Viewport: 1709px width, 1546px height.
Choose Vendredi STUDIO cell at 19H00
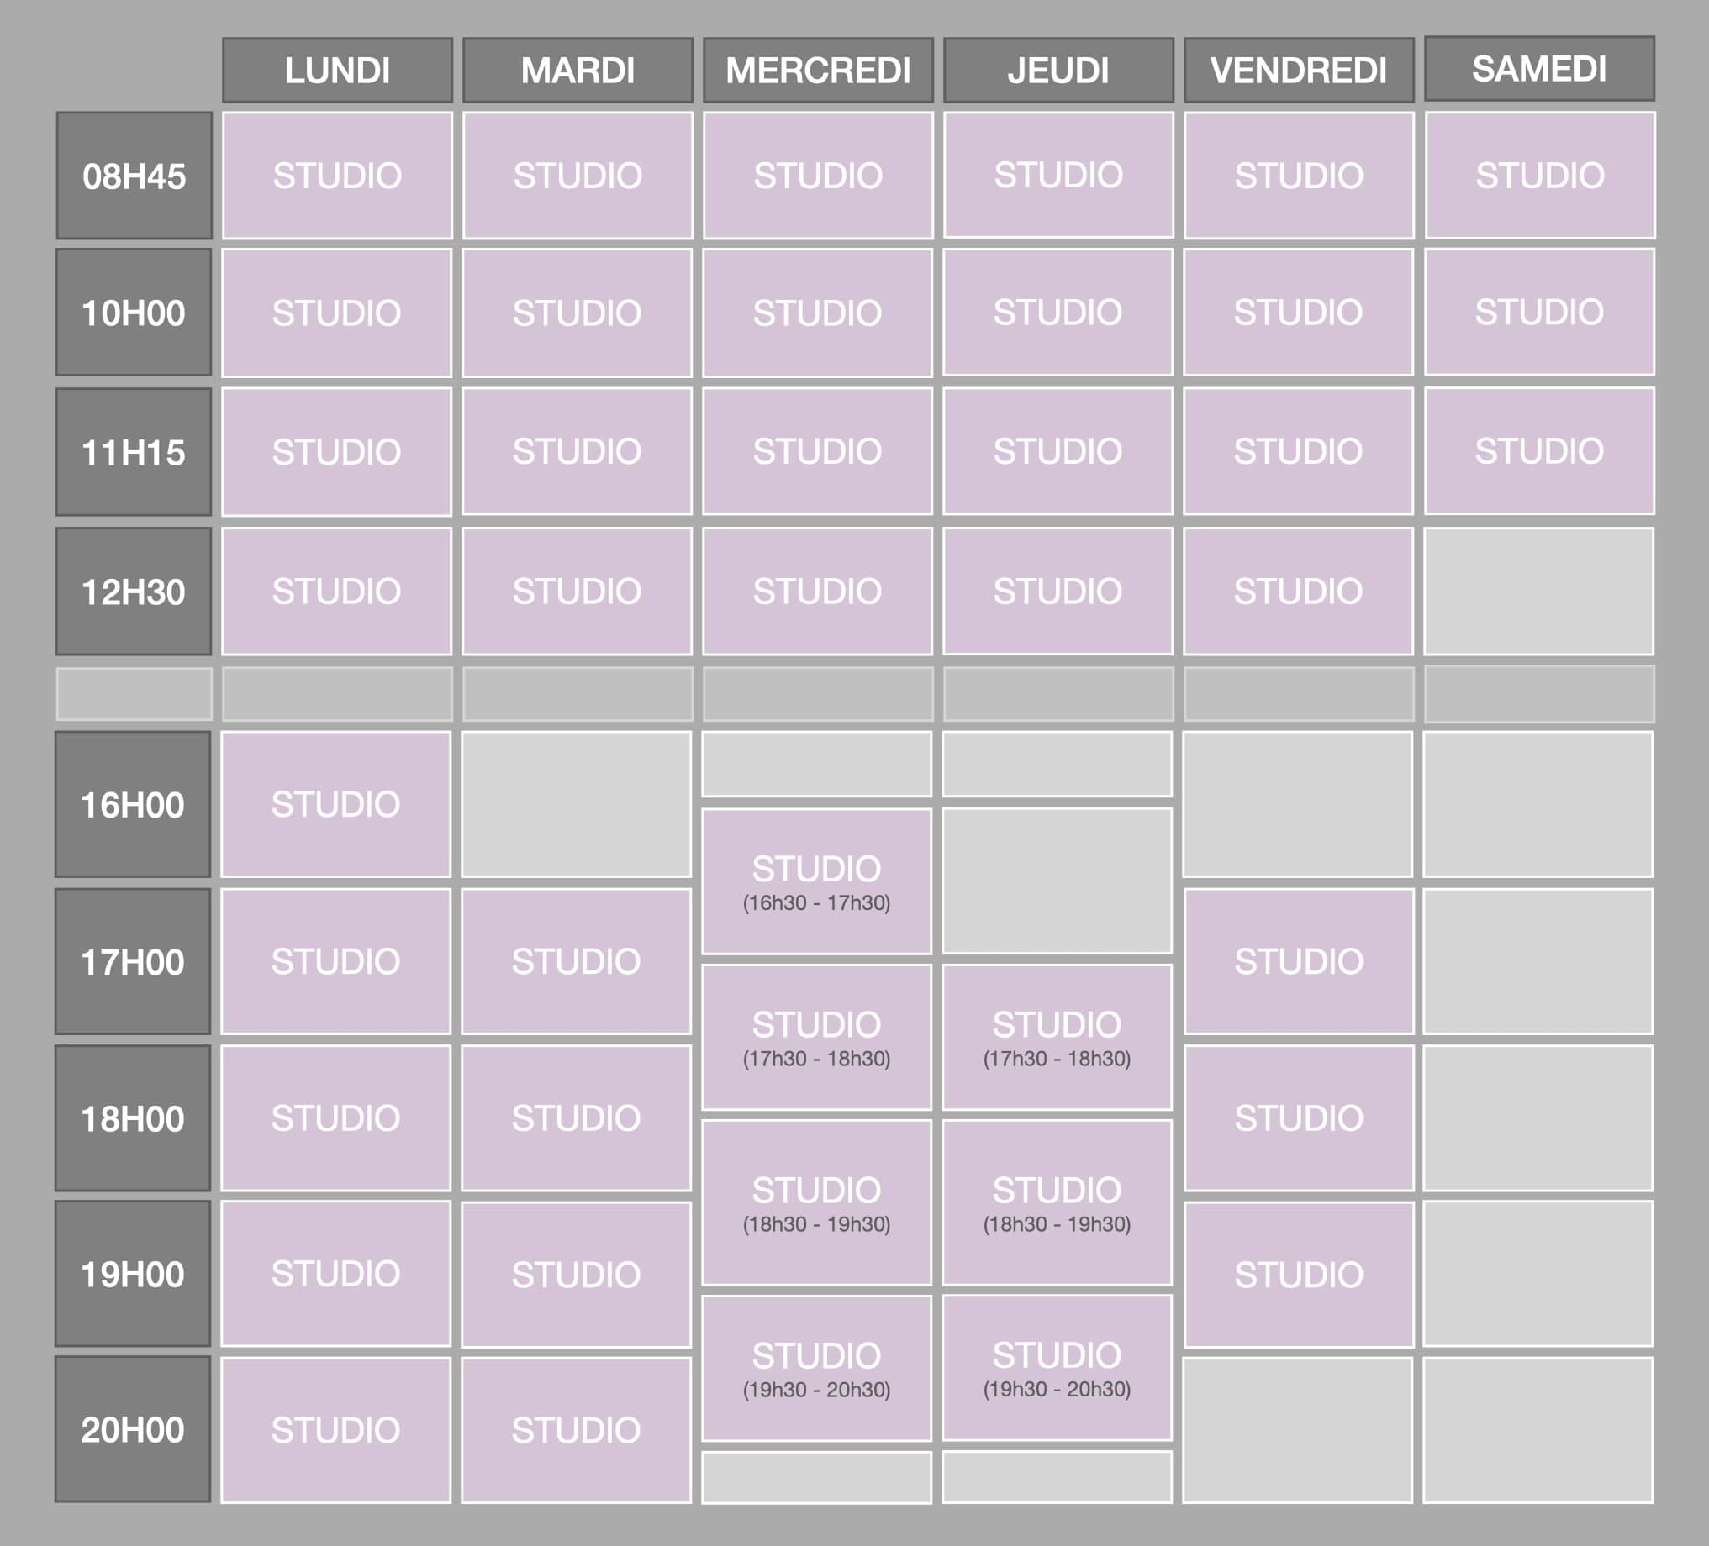[x=1299, y=1274]
